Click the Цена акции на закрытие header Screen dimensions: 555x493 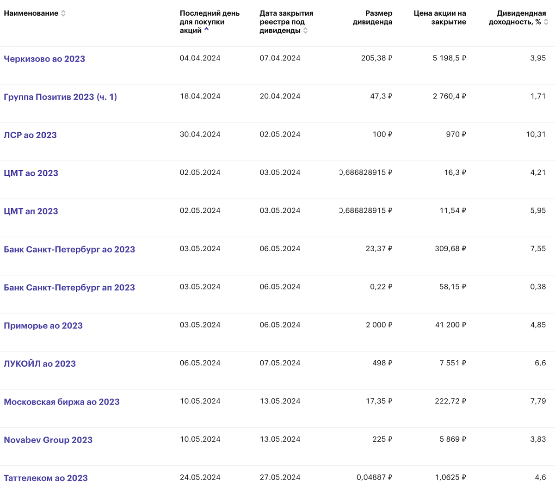(x=440, y=18)
